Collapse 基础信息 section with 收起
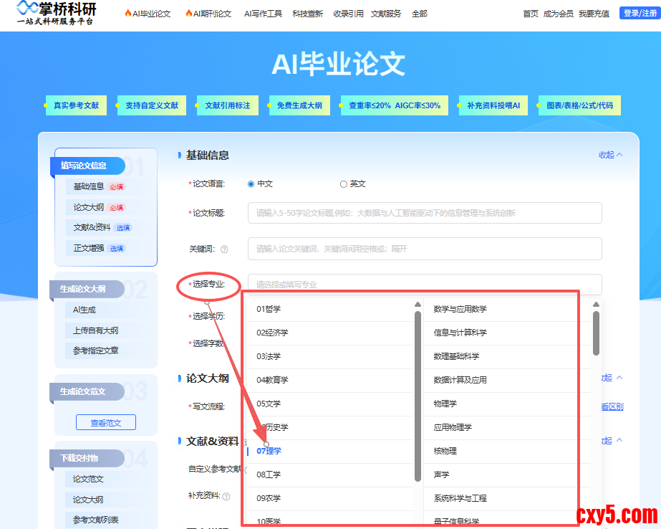 [610, 155]
